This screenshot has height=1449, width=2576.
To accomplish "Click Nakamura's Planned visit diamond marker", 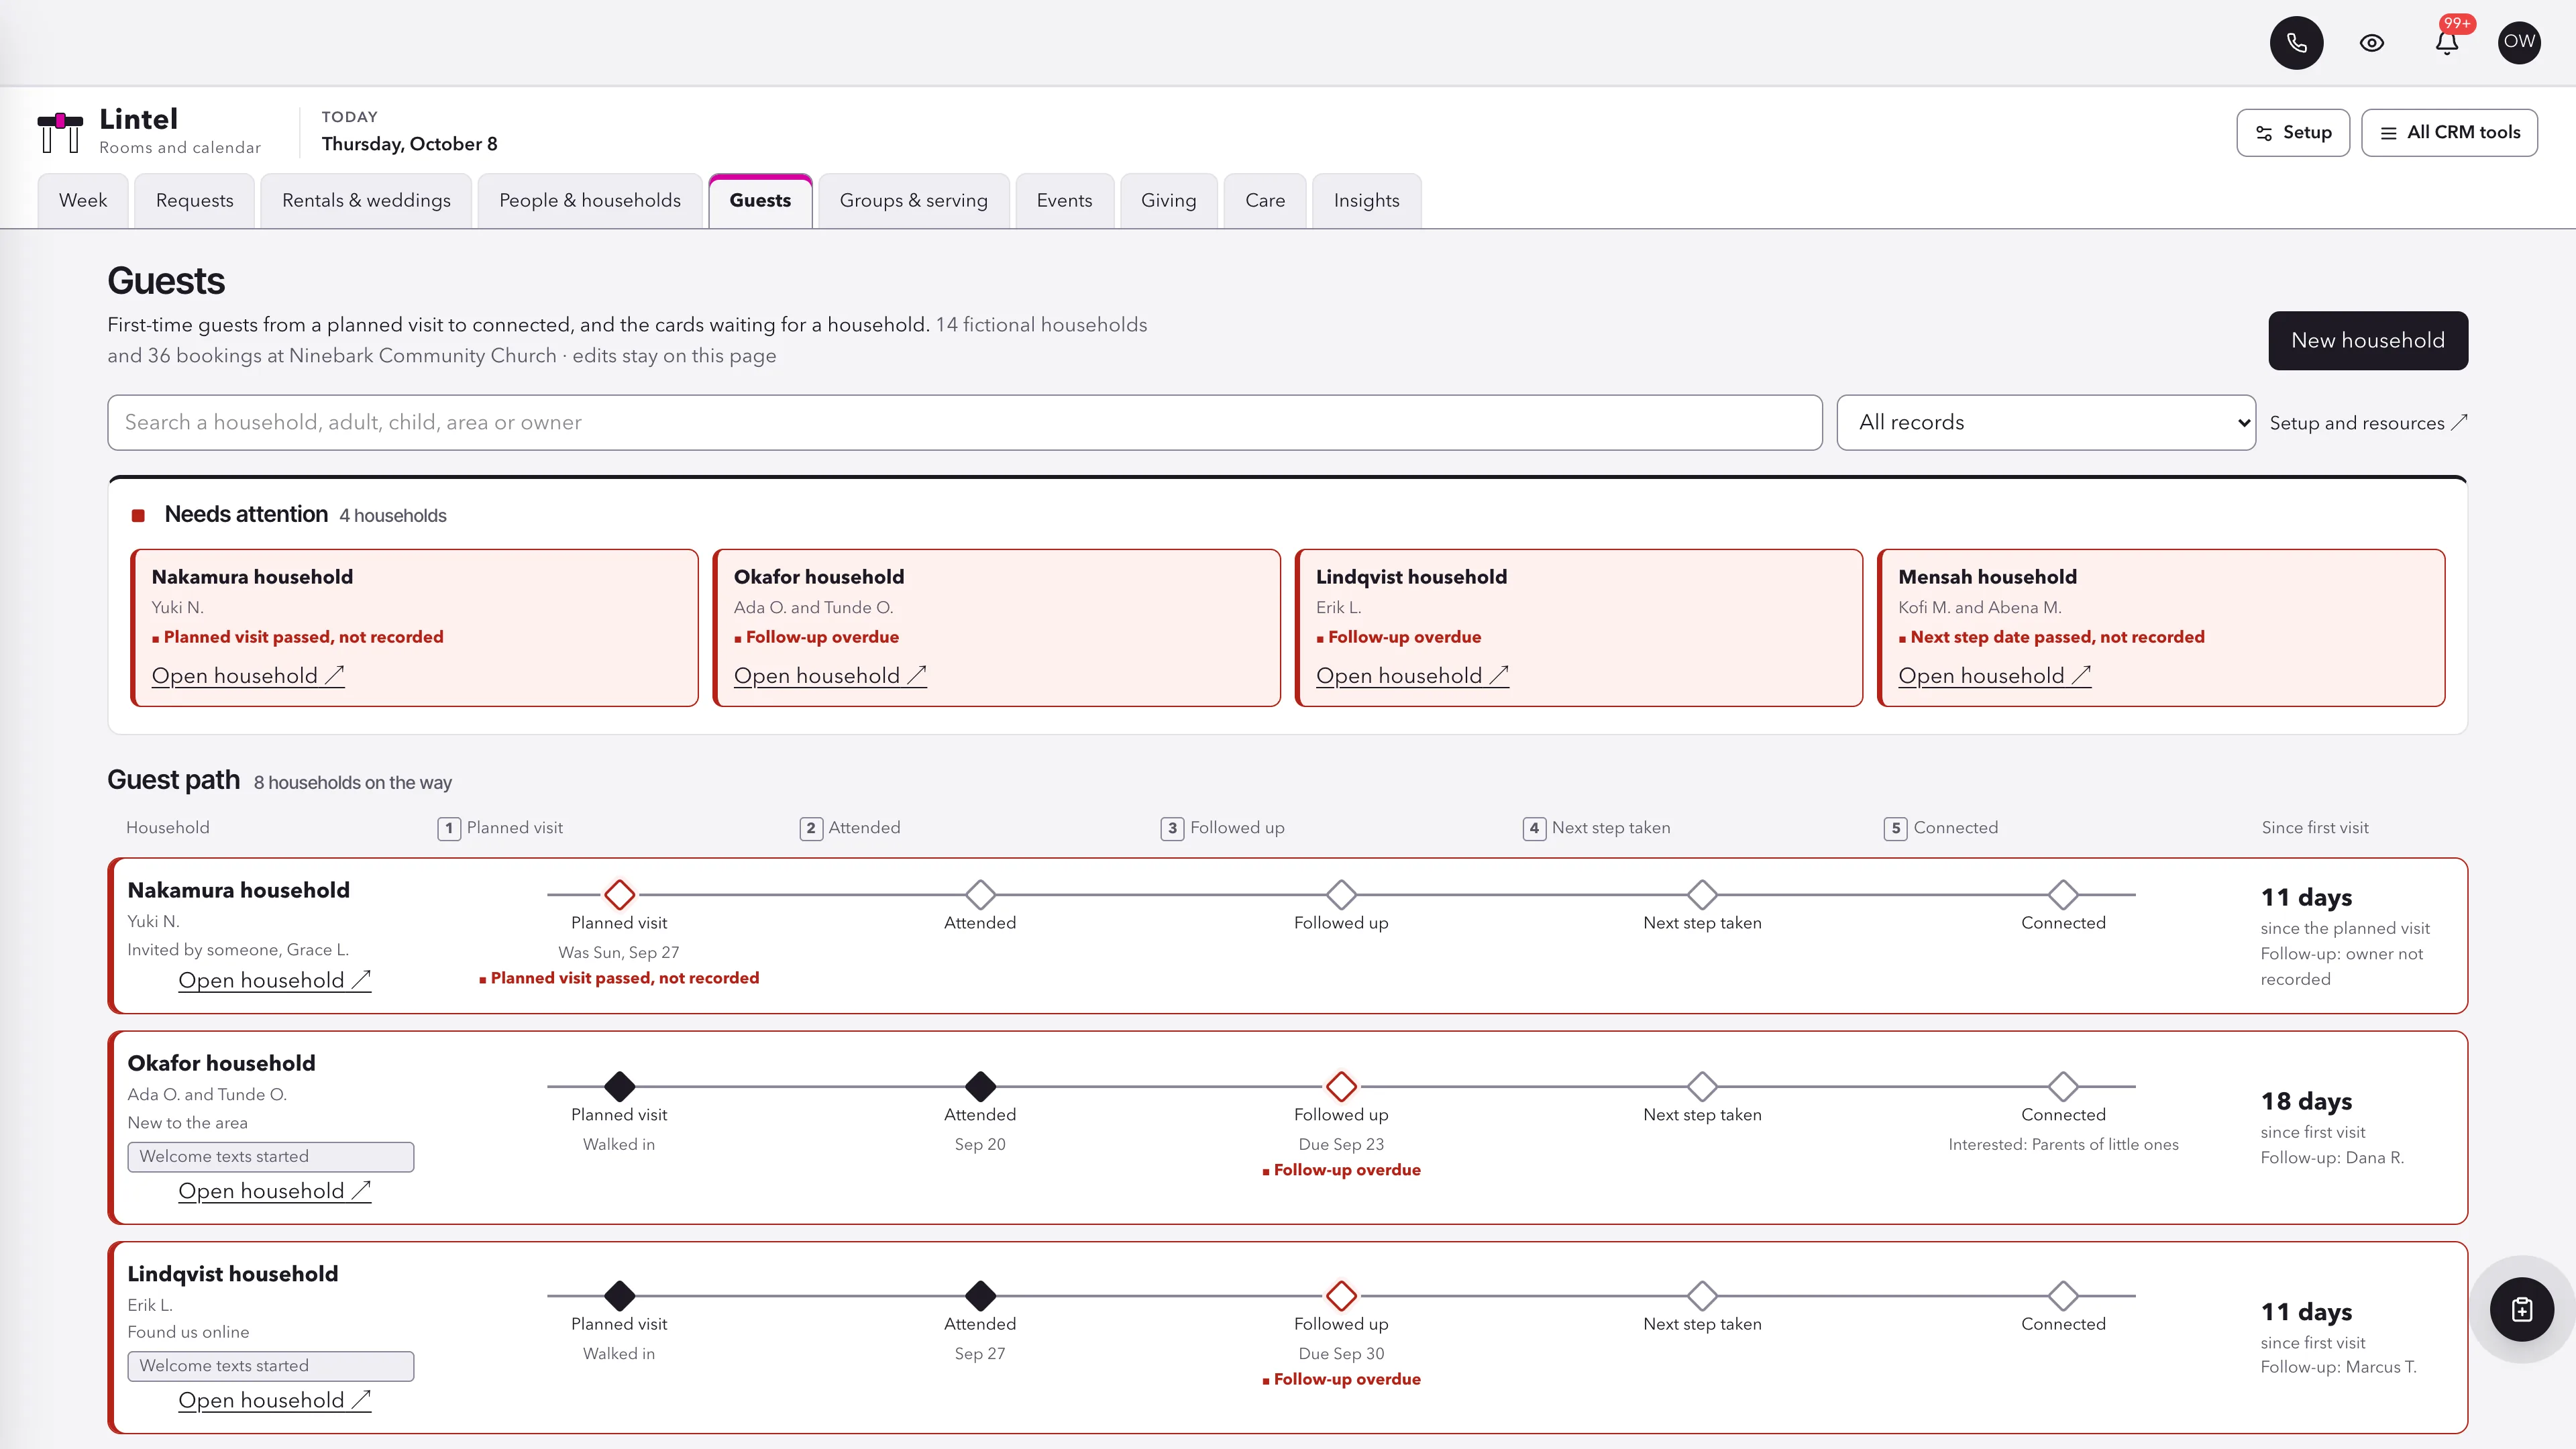I will point(619,894).
